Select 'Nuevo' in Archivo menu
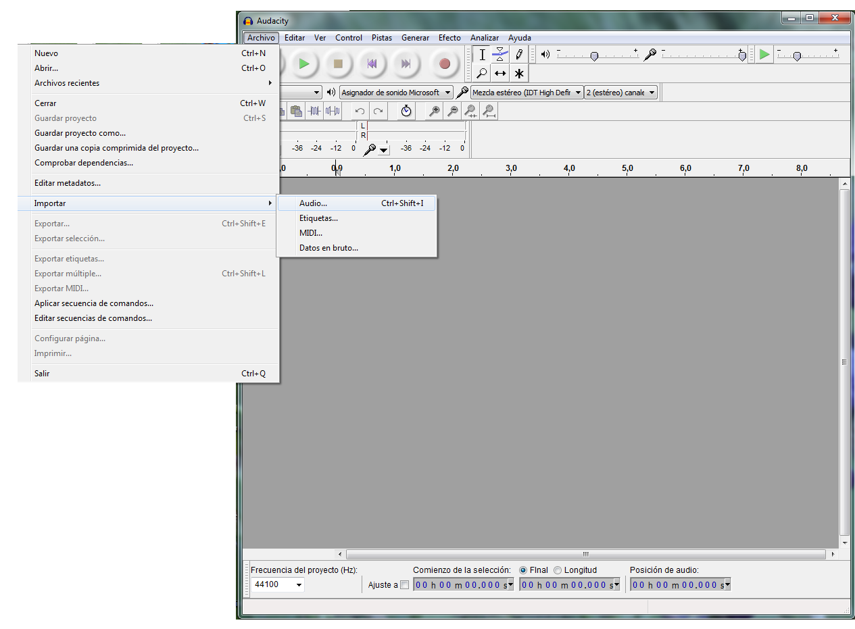Screen dimensions: 855x629 pyautogui.click(x=149, y=53)
